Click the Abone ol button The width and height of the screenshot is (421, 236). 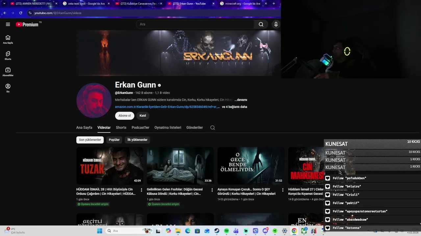tap(125, 116)
